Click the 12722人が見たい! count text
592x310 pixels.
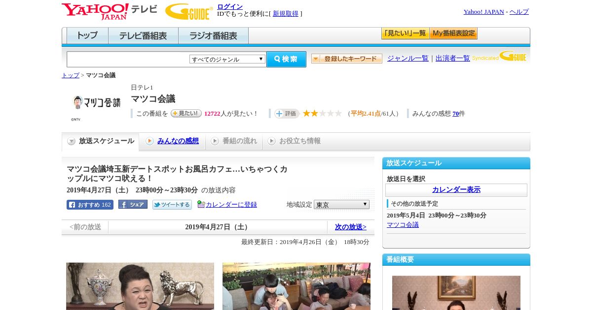tap(231, 114)
